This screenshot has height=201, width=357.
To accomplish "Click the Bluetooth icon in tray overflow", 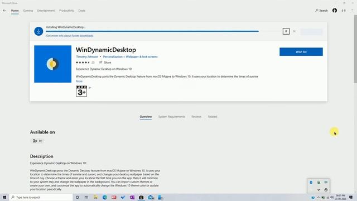I will pyautogui.click(x=311, y=183).
